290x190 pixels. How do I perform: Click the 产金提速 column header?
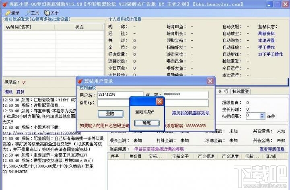coord(206,156)
